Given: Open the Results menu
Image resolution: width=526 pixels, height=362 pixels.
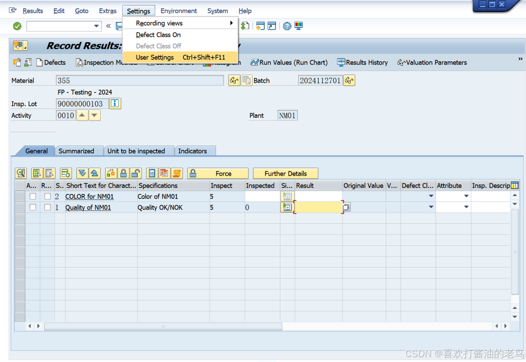Looking at the screenshot, I should tap(33, 11).
